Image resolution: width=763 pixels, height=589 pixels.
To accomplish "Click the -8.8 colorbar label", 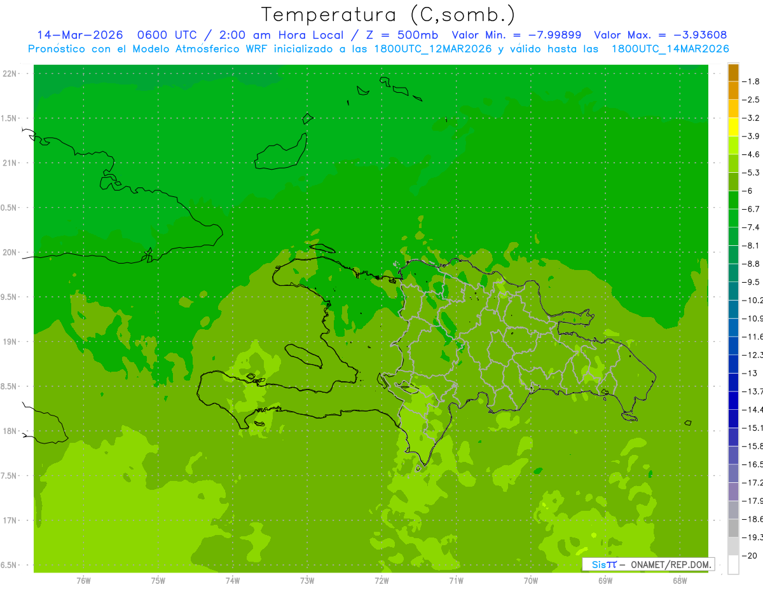I will pyautogui.click(x=752, y=264).
